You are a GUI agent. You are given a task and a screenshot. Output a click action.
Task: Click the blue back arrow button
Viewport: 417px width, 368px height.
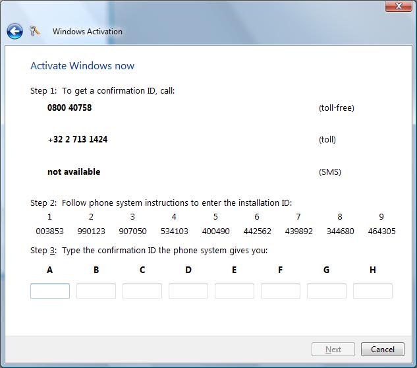pyautogui.click(x=14, y=31)
